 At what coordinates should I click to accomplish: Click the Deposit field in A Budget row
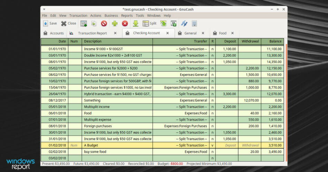(227, 145)
